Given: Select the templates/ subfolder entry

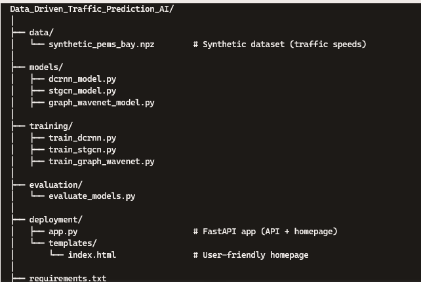Looking at the screenshot, I should tap(73, 243).
